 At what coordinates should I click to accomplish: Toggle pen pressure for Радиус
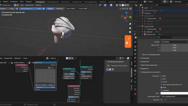(17, 9)
